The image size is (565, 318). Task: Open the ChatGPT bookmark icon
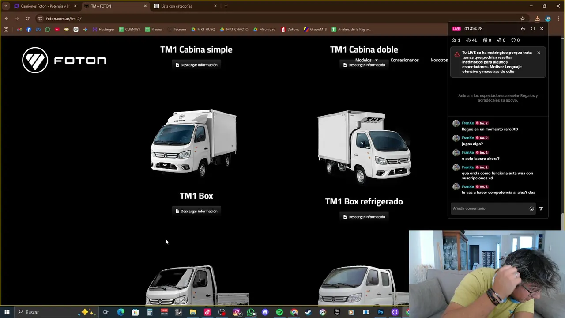click(76, 30)
